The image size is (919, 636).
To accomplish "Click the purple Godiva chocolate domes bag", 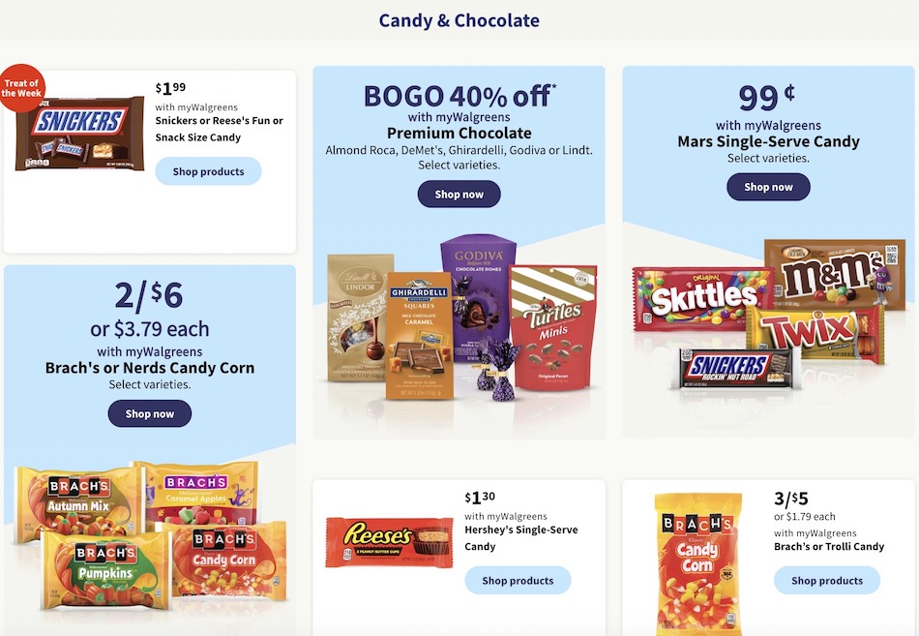I will click(478, 296).
